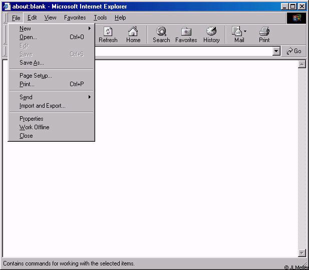The height and width of the screenshot is (270, 309).
Task: Toggle Work Offline in the File menu
Action: pyautogui.click(x=34, y=127)
